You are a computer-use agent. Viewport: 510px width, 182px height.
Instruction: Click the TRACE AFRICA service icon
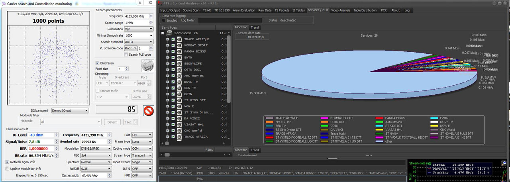(179, 137)
